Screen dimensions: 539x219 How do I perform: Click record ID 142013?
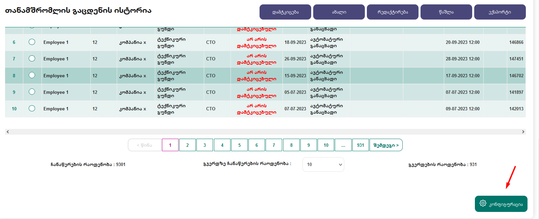coord(516,109)
